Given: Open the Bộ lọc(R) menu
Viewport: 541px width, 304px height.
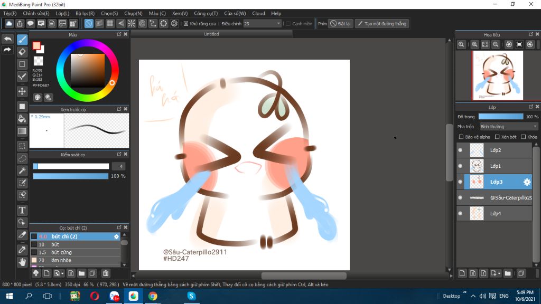Looking at the screenshot, I should tap(85, 13).
